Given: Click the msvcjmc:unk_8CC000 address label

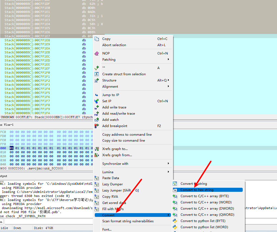Looking at the screenshot, I should (x=35, y=168).
